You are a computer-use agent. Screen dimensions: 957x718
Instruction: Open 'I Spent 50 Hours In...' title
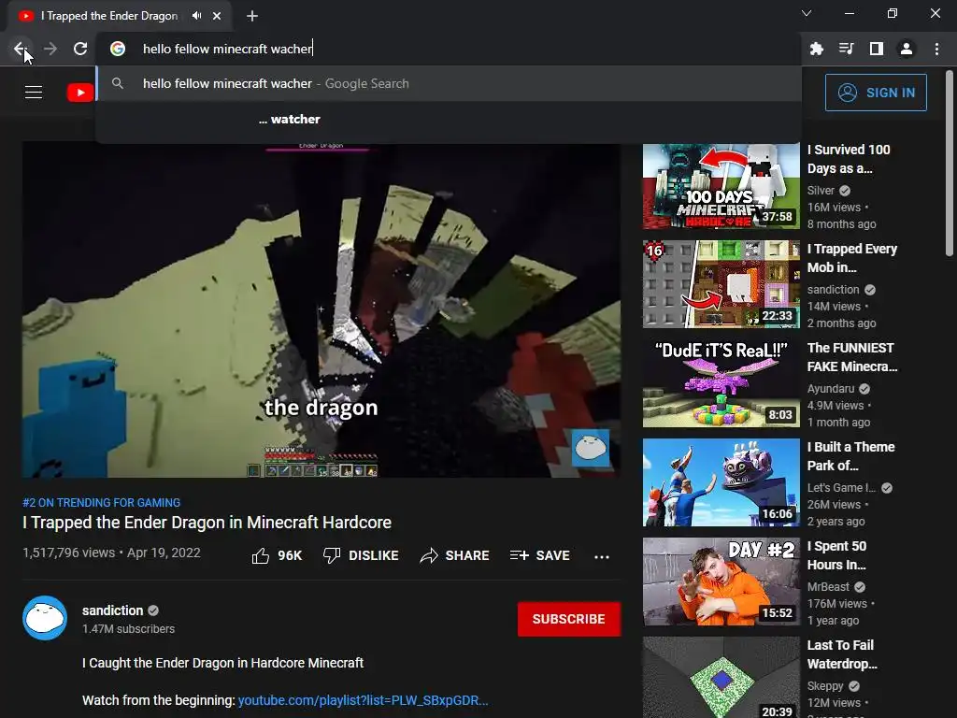pyautogui.click(x=837, y=555)
